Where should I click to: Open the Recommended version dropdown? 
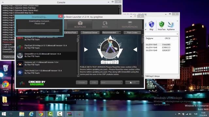(x=111, y=32)
